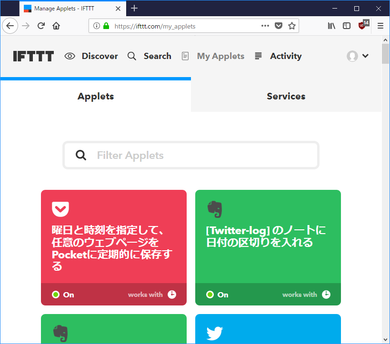The height and width of the screenshot is (344, 390).
Task: Go to My Applets link
Action: pos(220,56)
